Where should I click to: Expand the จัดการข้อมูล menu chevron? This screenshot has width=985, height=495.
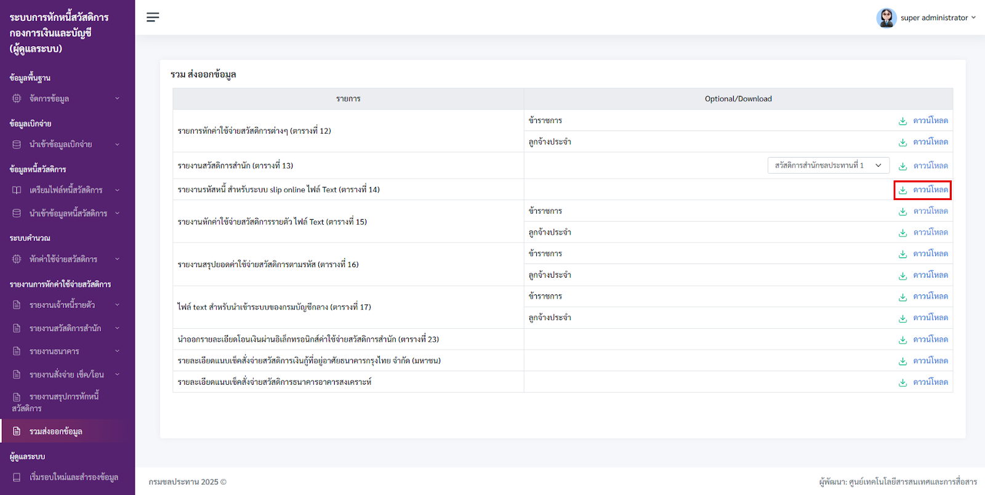coord(117,99)
